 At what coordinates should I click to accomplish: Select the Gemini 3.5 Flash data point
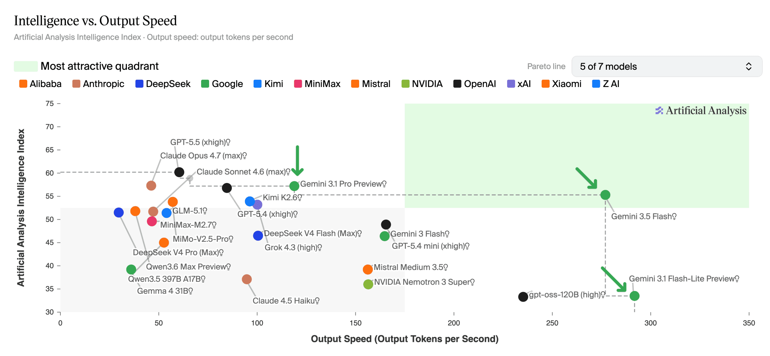point(605,195)
